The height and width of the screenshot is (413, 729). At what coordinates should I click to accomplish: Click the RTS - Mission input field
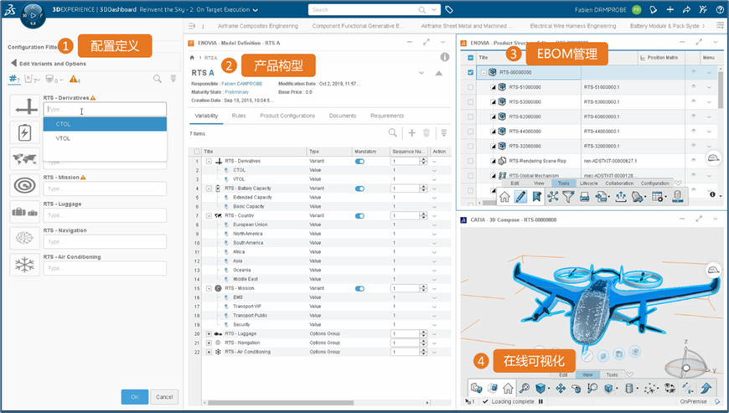105,188
